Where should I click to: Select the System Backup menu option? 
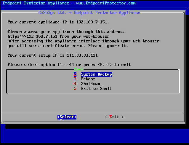pyautogui.click(x=97, y=74)
